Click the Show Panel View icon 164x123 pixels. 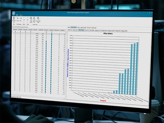coord(14,18)
